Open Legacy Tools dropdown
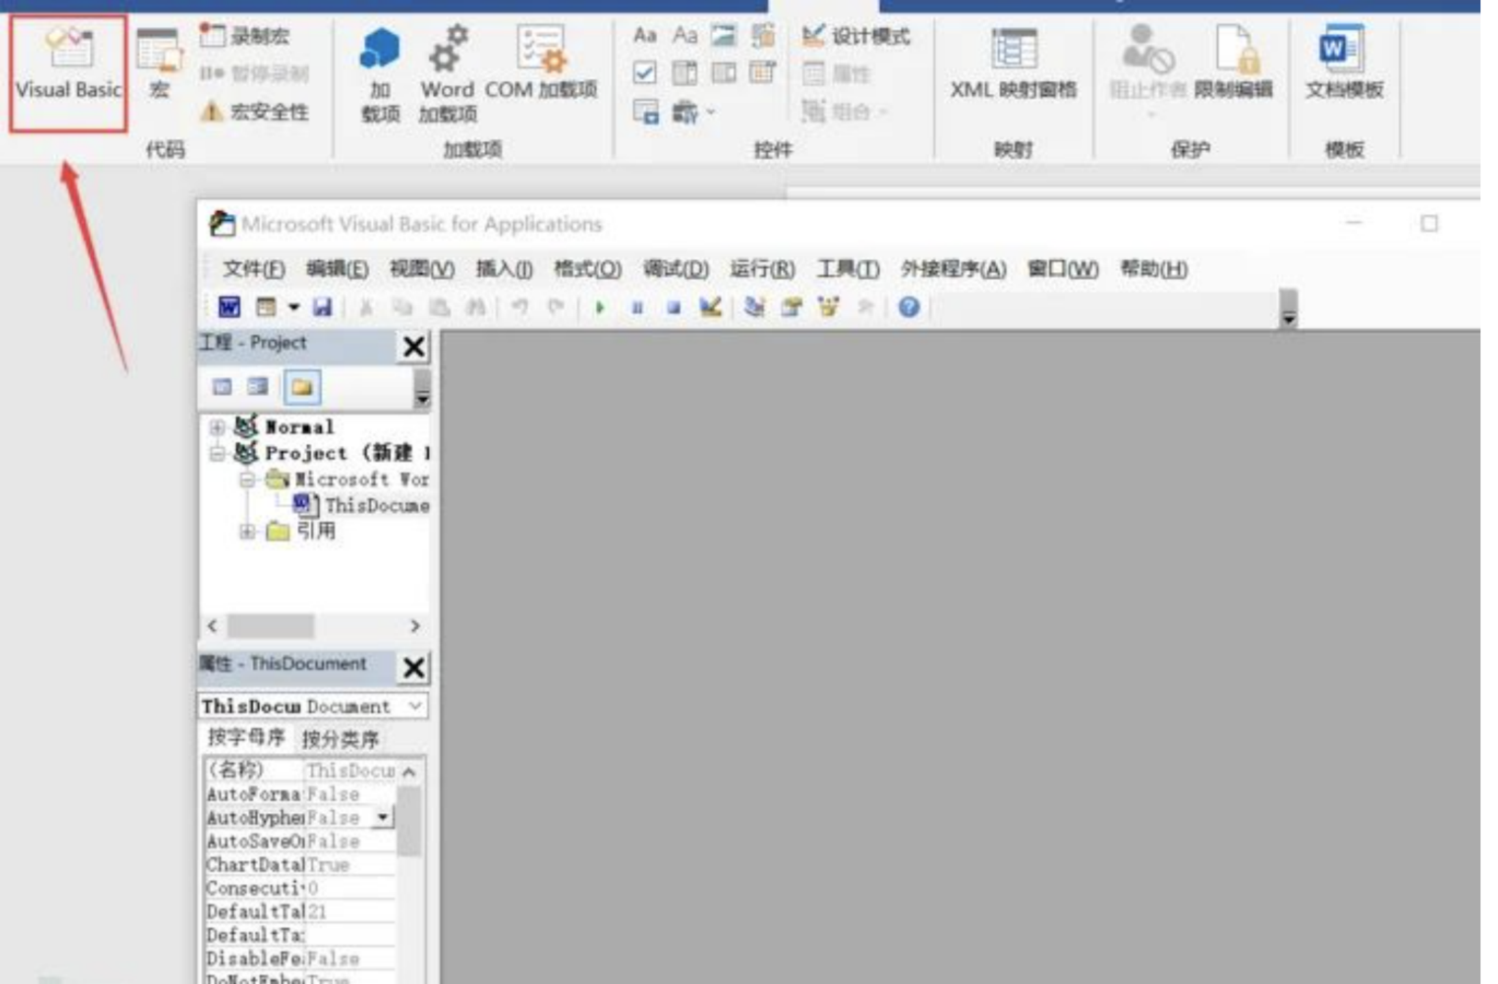This screenshot has height=984, width=1498. 693,111
